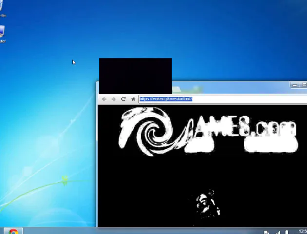Maximize the browser window
Screen dimensions: 307x234
304,85
